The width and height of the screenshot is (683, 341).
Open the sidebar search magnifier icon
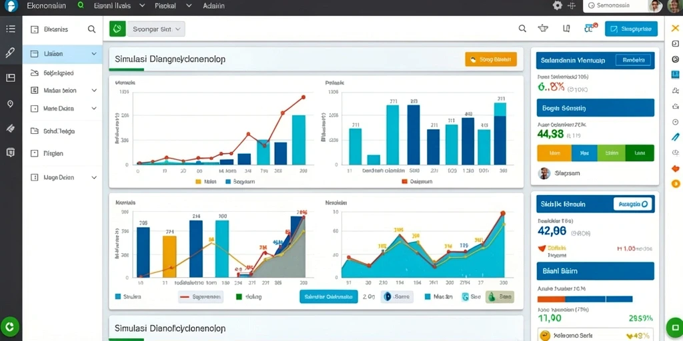[91, 29]
